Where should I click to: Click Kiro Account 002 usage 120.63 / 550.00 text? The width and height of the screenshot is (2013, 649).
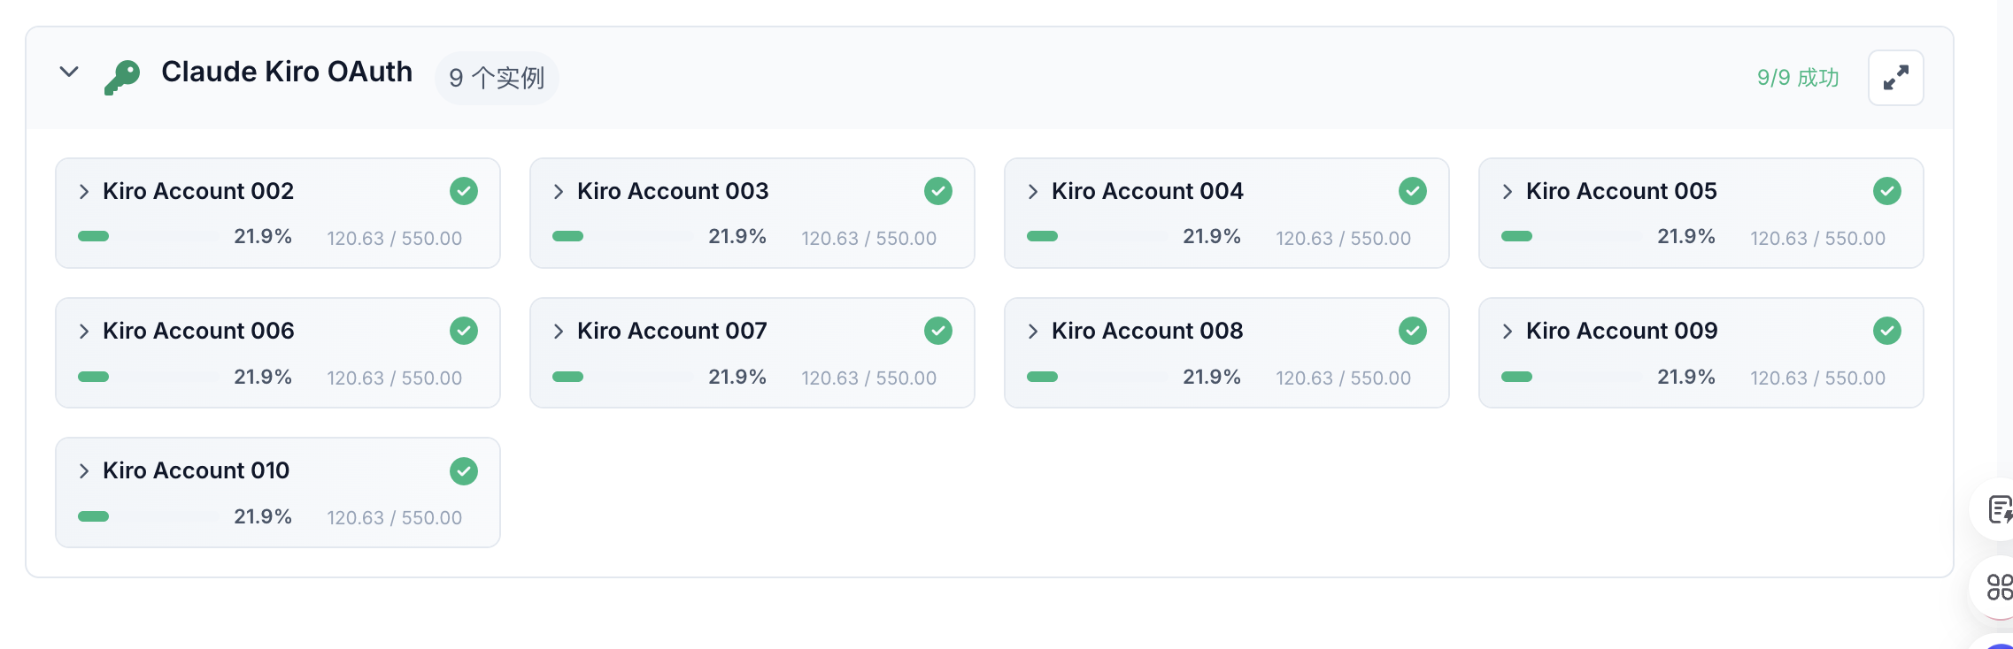click(395, 238)
